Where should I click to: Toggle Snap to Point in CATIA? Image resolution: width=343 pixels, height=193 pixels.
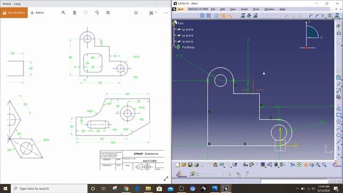click(208, 16)
